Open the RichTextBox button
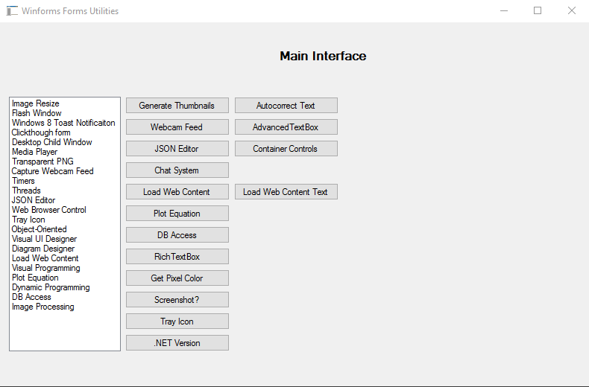Viewport: 589px width, 387px height. click(177, 257)
